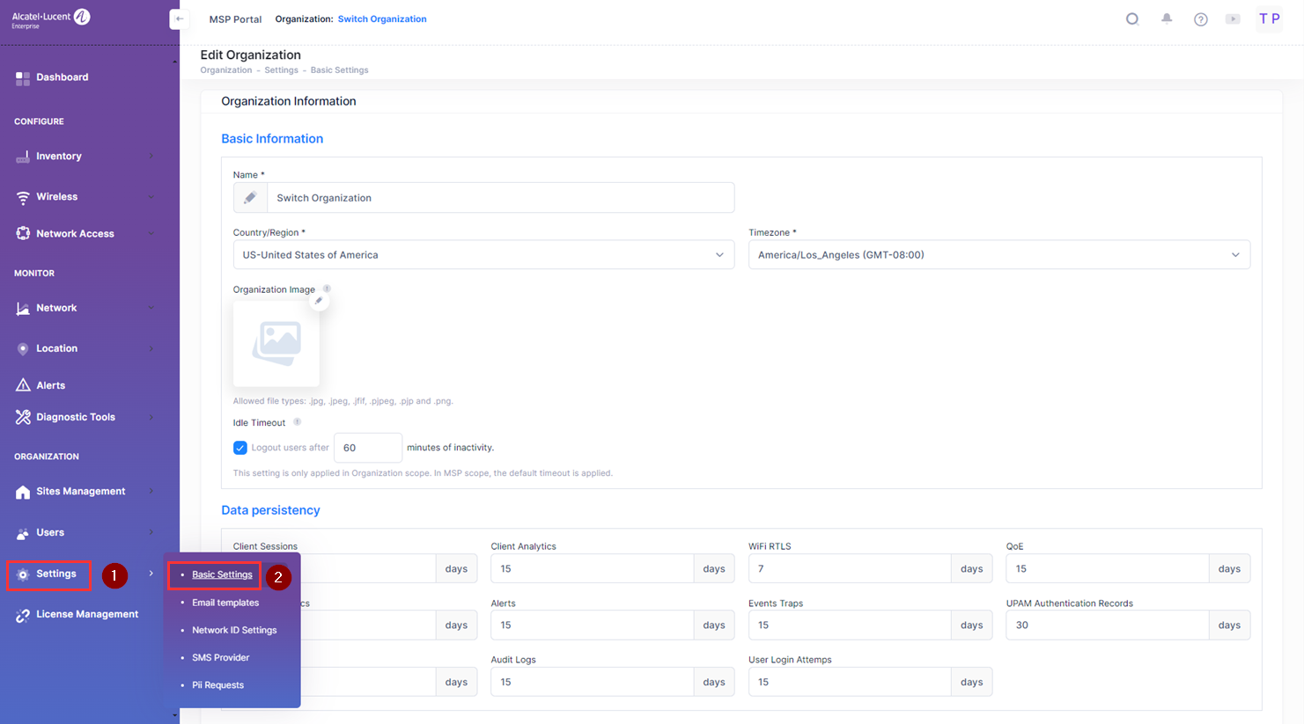Select Pii Requests submenu item
This screenshot has height=724, width=1304.
(x=218, y=684)
